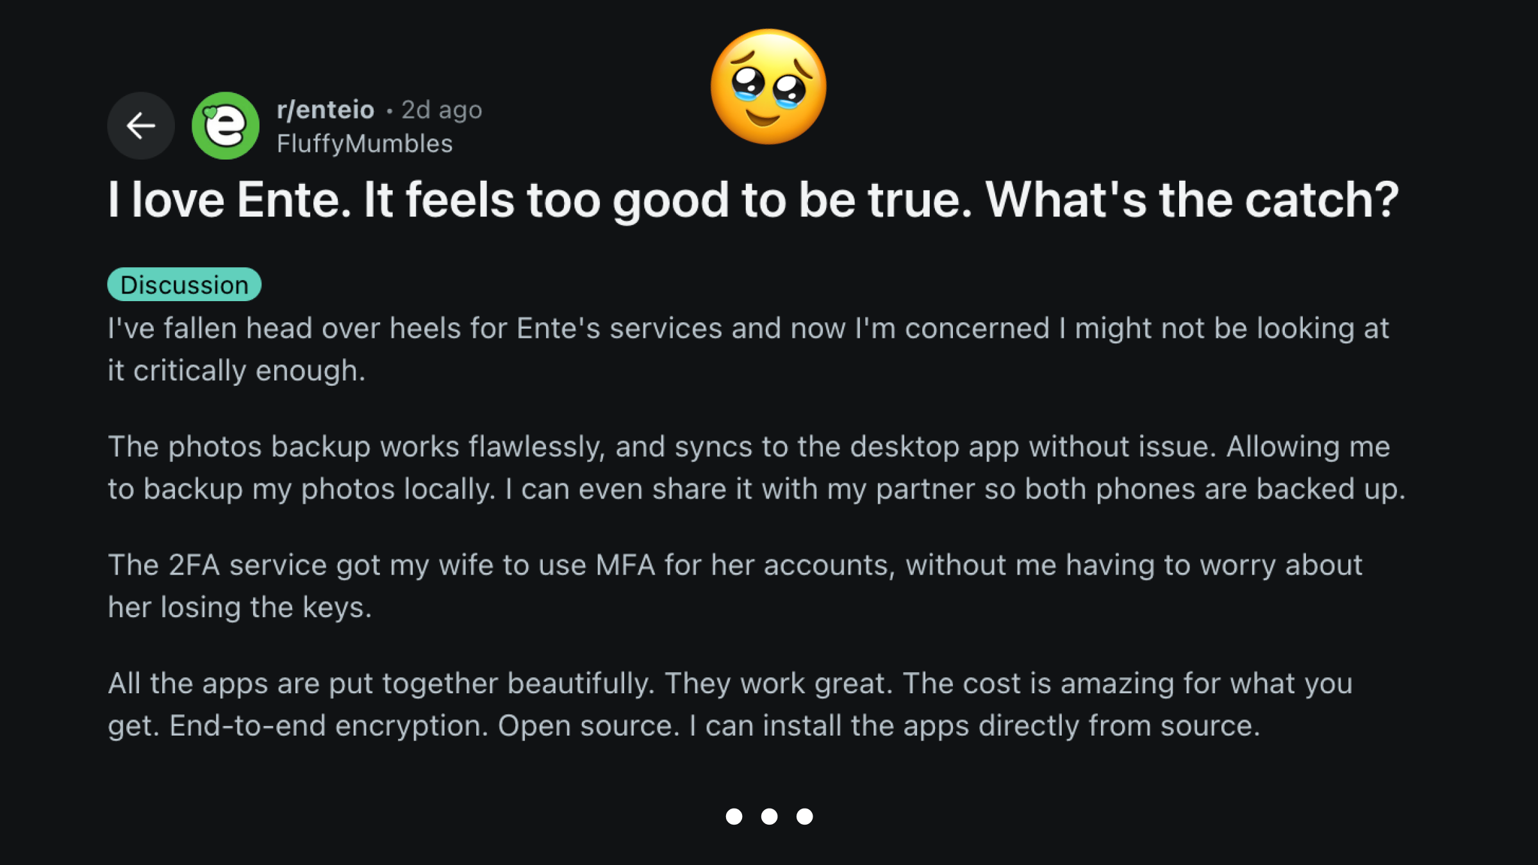Select the middle dot of the ellipsis indicator
The height and width of the screenshot is (865, 1538).
[769, 816]
